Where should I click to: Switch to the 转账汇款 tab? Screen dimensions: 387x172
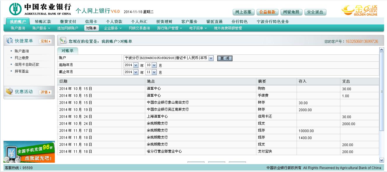tap(43, 22)
